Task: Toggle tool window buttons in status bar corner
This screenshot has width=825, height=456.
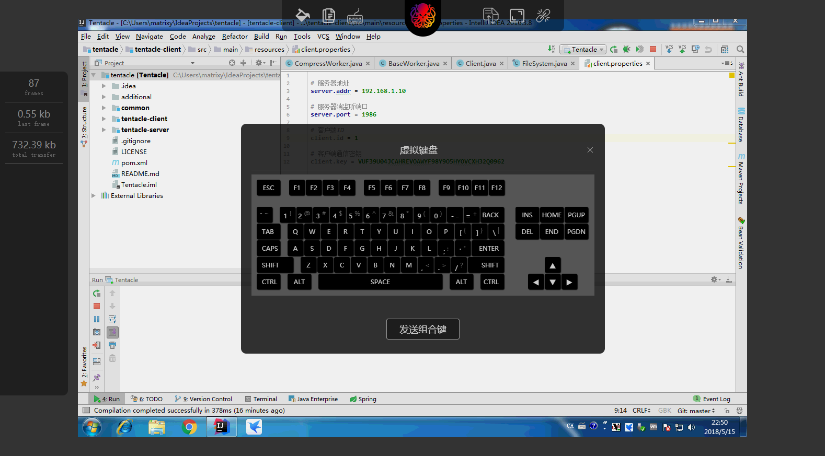Action: (86, 411)
